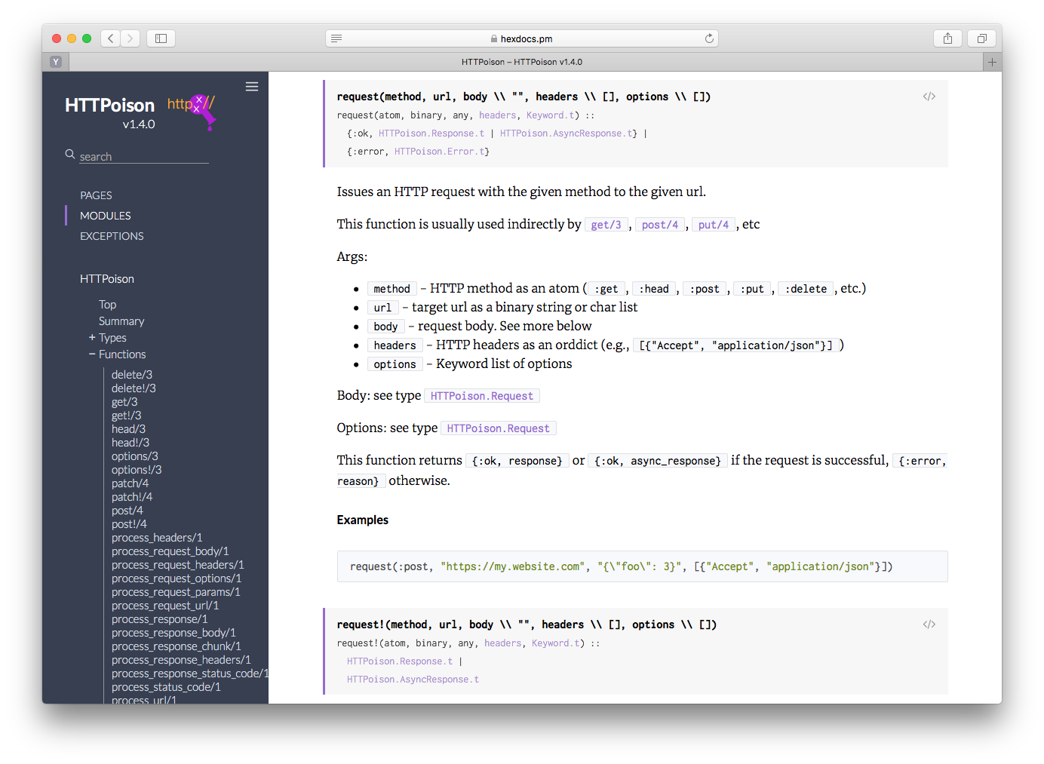The width and height of the screenshot is (1044, 764).
Task: Open process_request_params/1 in function list
Action: [x=176, y=592]
